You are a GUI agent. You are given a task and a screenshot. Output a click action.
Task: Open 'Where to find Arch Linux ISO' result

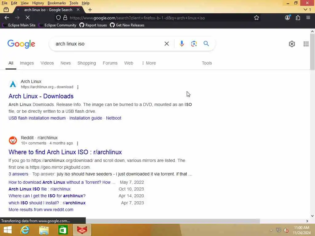point(65,152)
